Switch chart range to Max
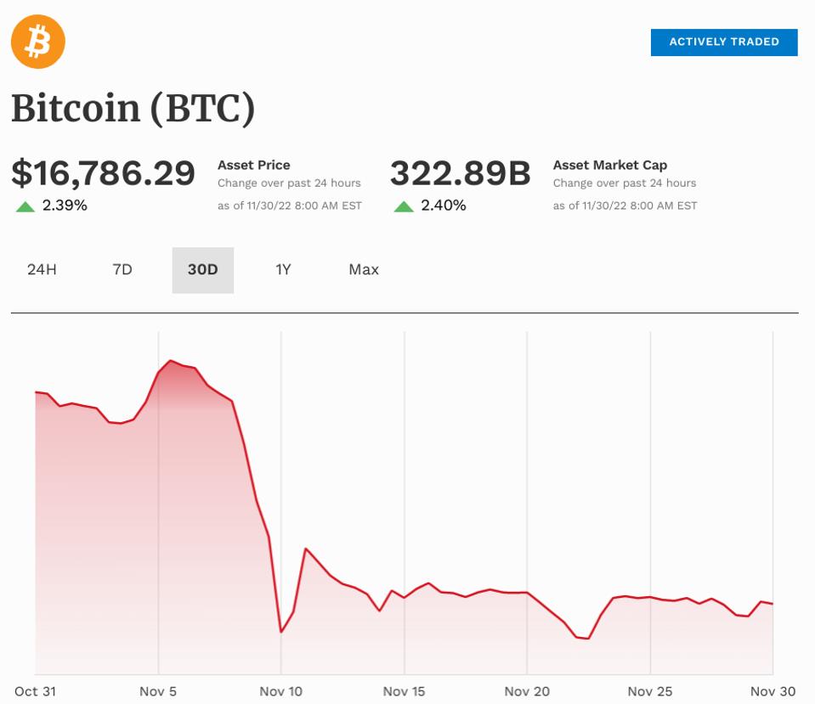The image size is (815, 704). tap(364, 269)
